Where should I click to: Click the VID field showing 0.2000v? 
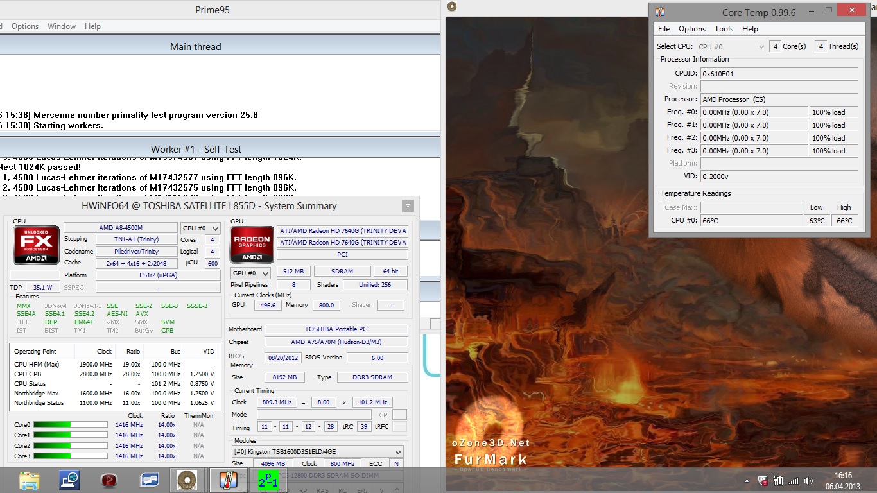[x=779, y=177]
